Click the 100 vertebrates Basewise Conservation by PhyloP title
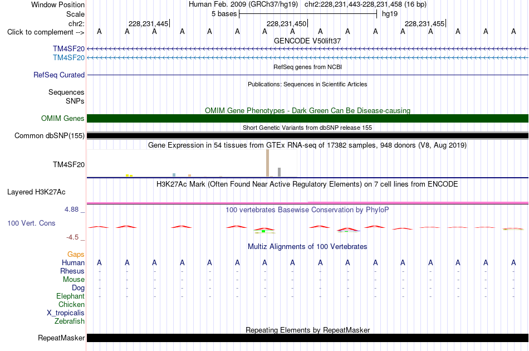 click(307, 210)
